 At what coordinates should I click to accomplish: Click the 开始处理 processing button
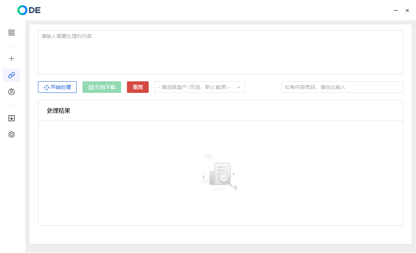[57, 87]
